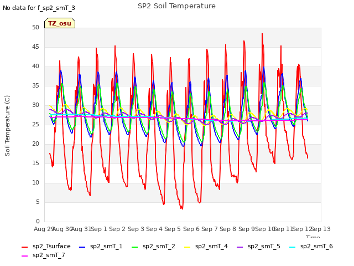Click yellow sp2_smT_4 legend color marker
354x266 pixels.
[x=188, y=247]
